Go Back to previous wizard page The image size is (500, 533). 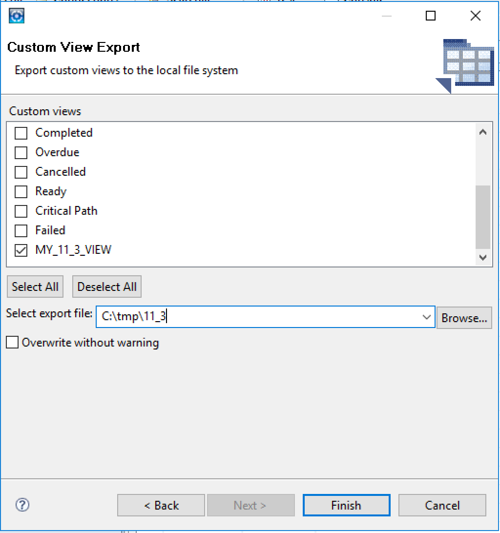pos(161,505)
